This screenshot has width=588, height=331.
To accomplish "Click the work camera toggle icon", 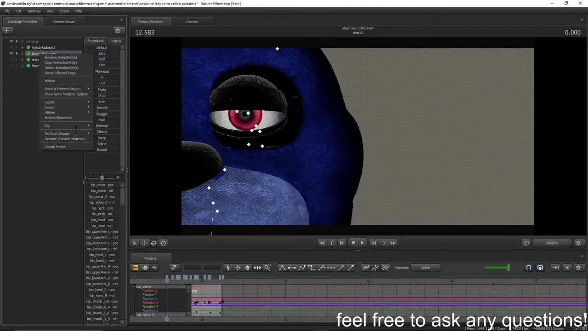I will click(526, 243).
